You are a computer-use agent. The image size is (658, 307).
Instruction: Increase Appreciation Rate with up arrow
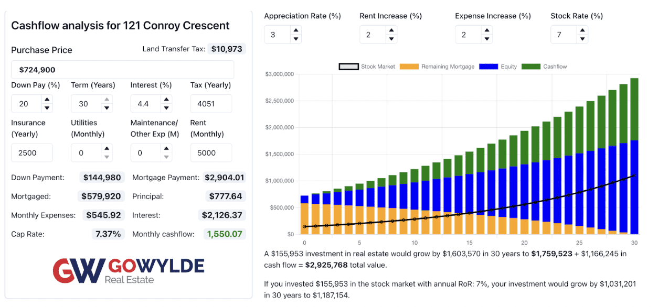point(296,30)
